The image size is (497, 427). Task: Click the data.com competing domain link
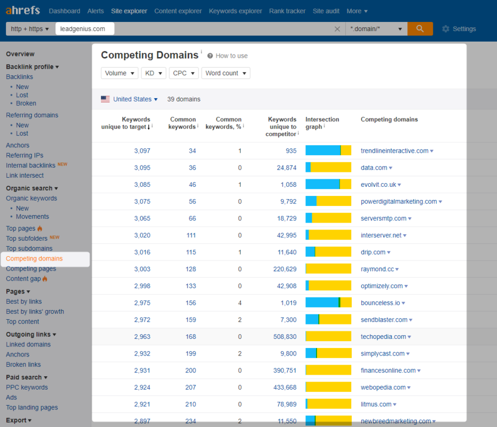(x=374, y=168)
